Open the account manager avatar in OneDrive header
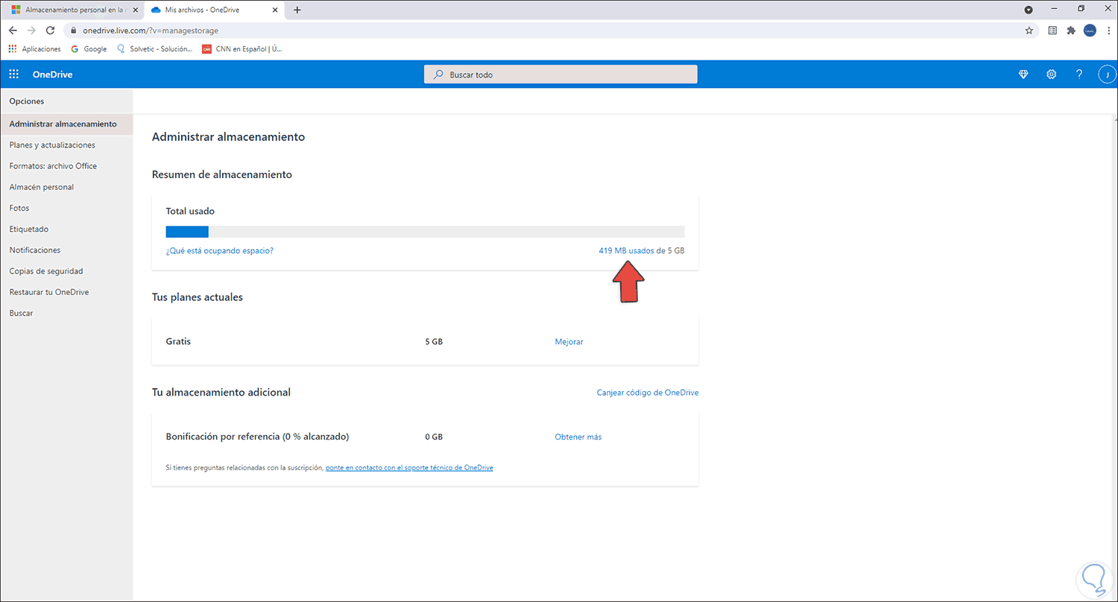The height and width of the screenshot is (602, 1118). coord(1107,75)
